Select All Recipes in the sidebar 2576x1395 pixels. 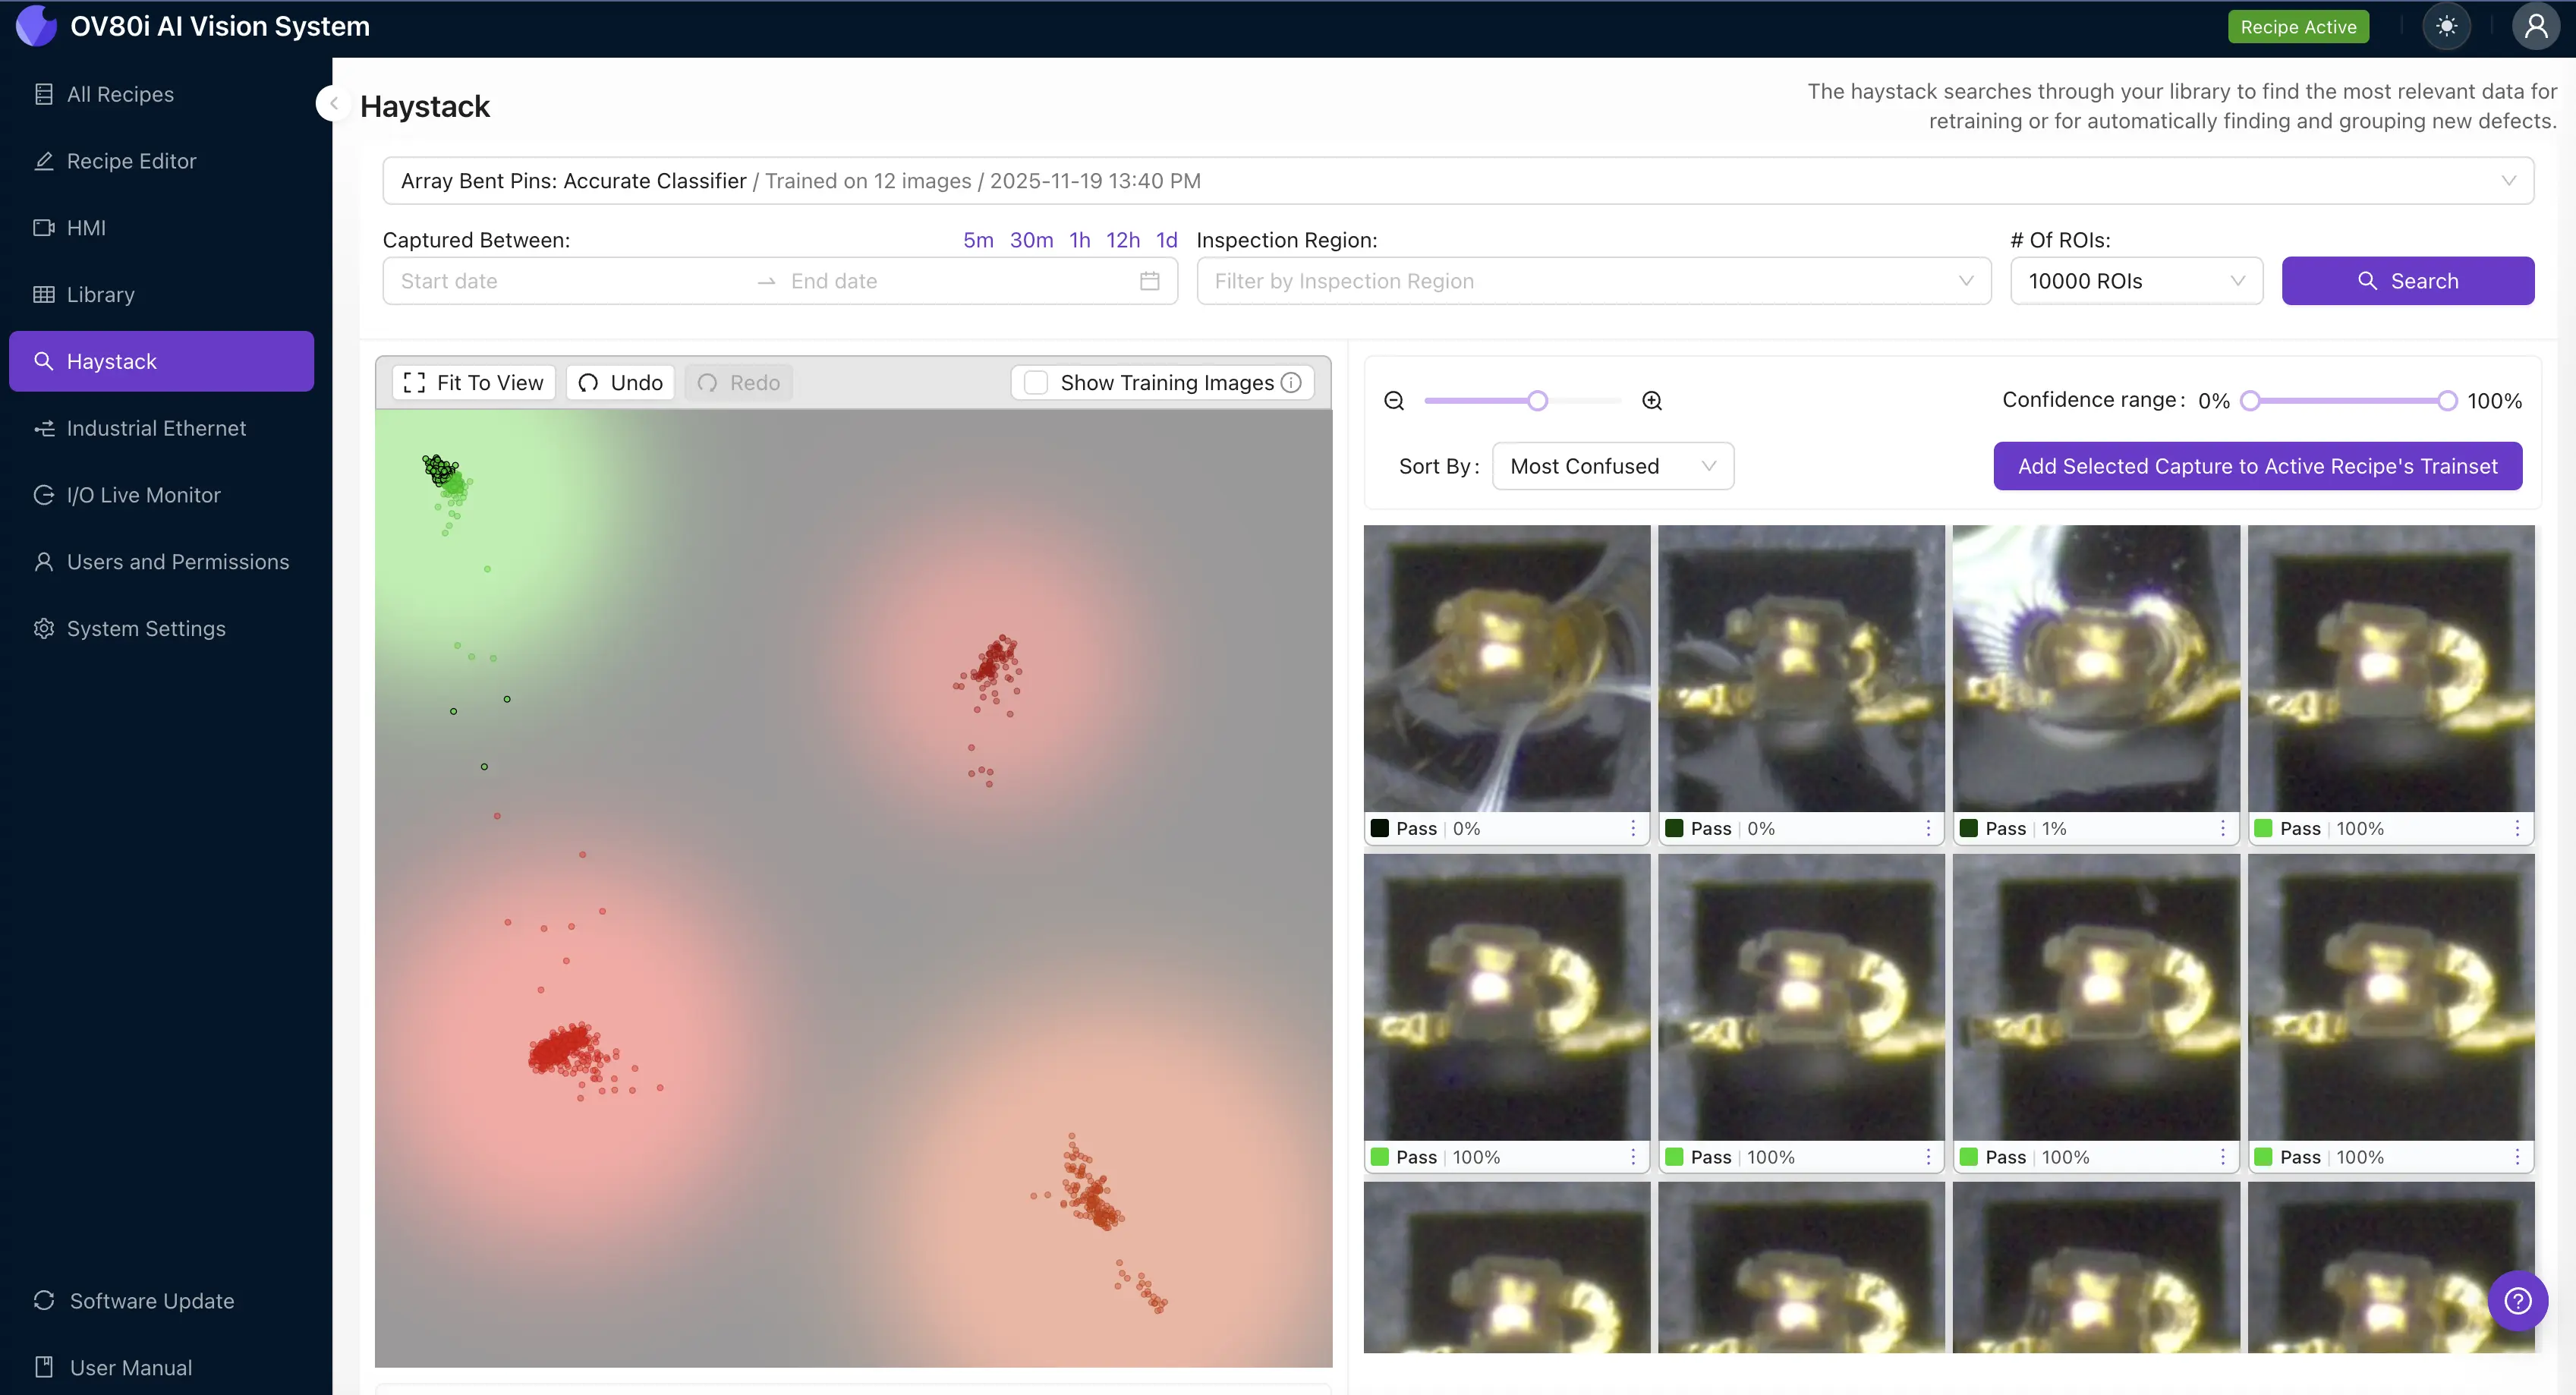[x=120, y=93]
